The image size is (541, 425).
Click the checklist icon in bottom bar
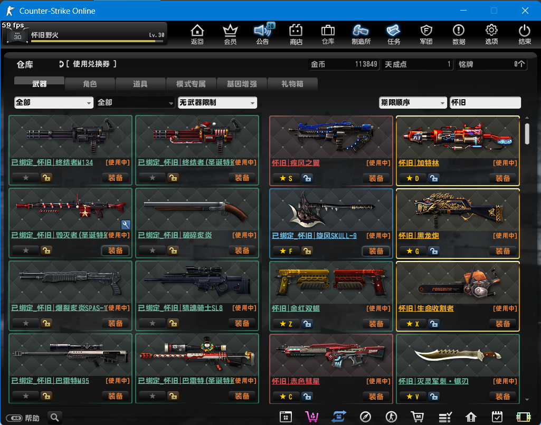pos(445,417)
